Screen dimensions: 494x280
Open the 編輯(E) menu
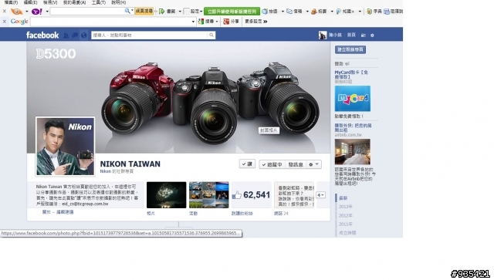[x=31, y=2]
